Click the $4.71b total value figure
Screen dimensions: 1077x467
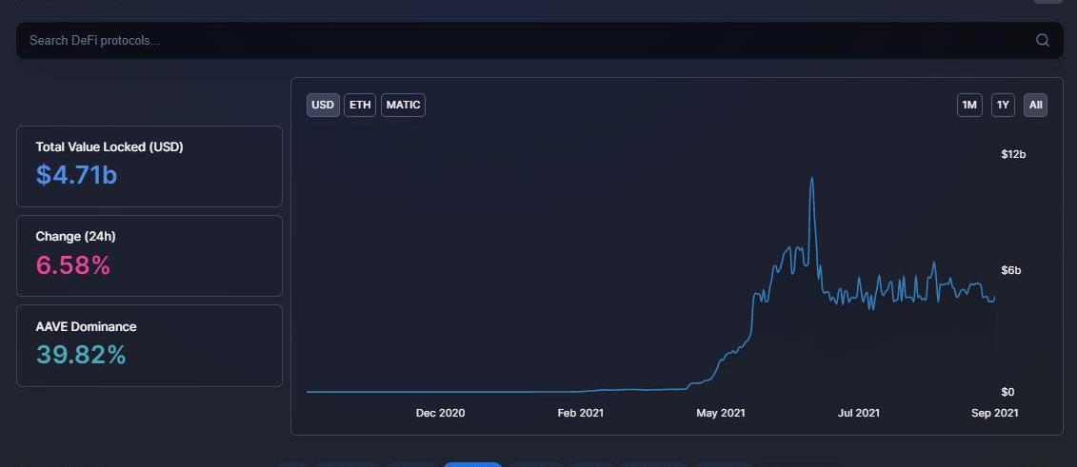coord(76,175)
